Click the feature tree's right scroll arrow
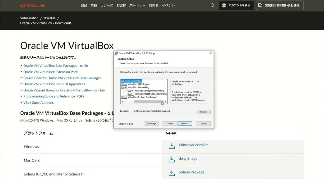 point(166,102)
